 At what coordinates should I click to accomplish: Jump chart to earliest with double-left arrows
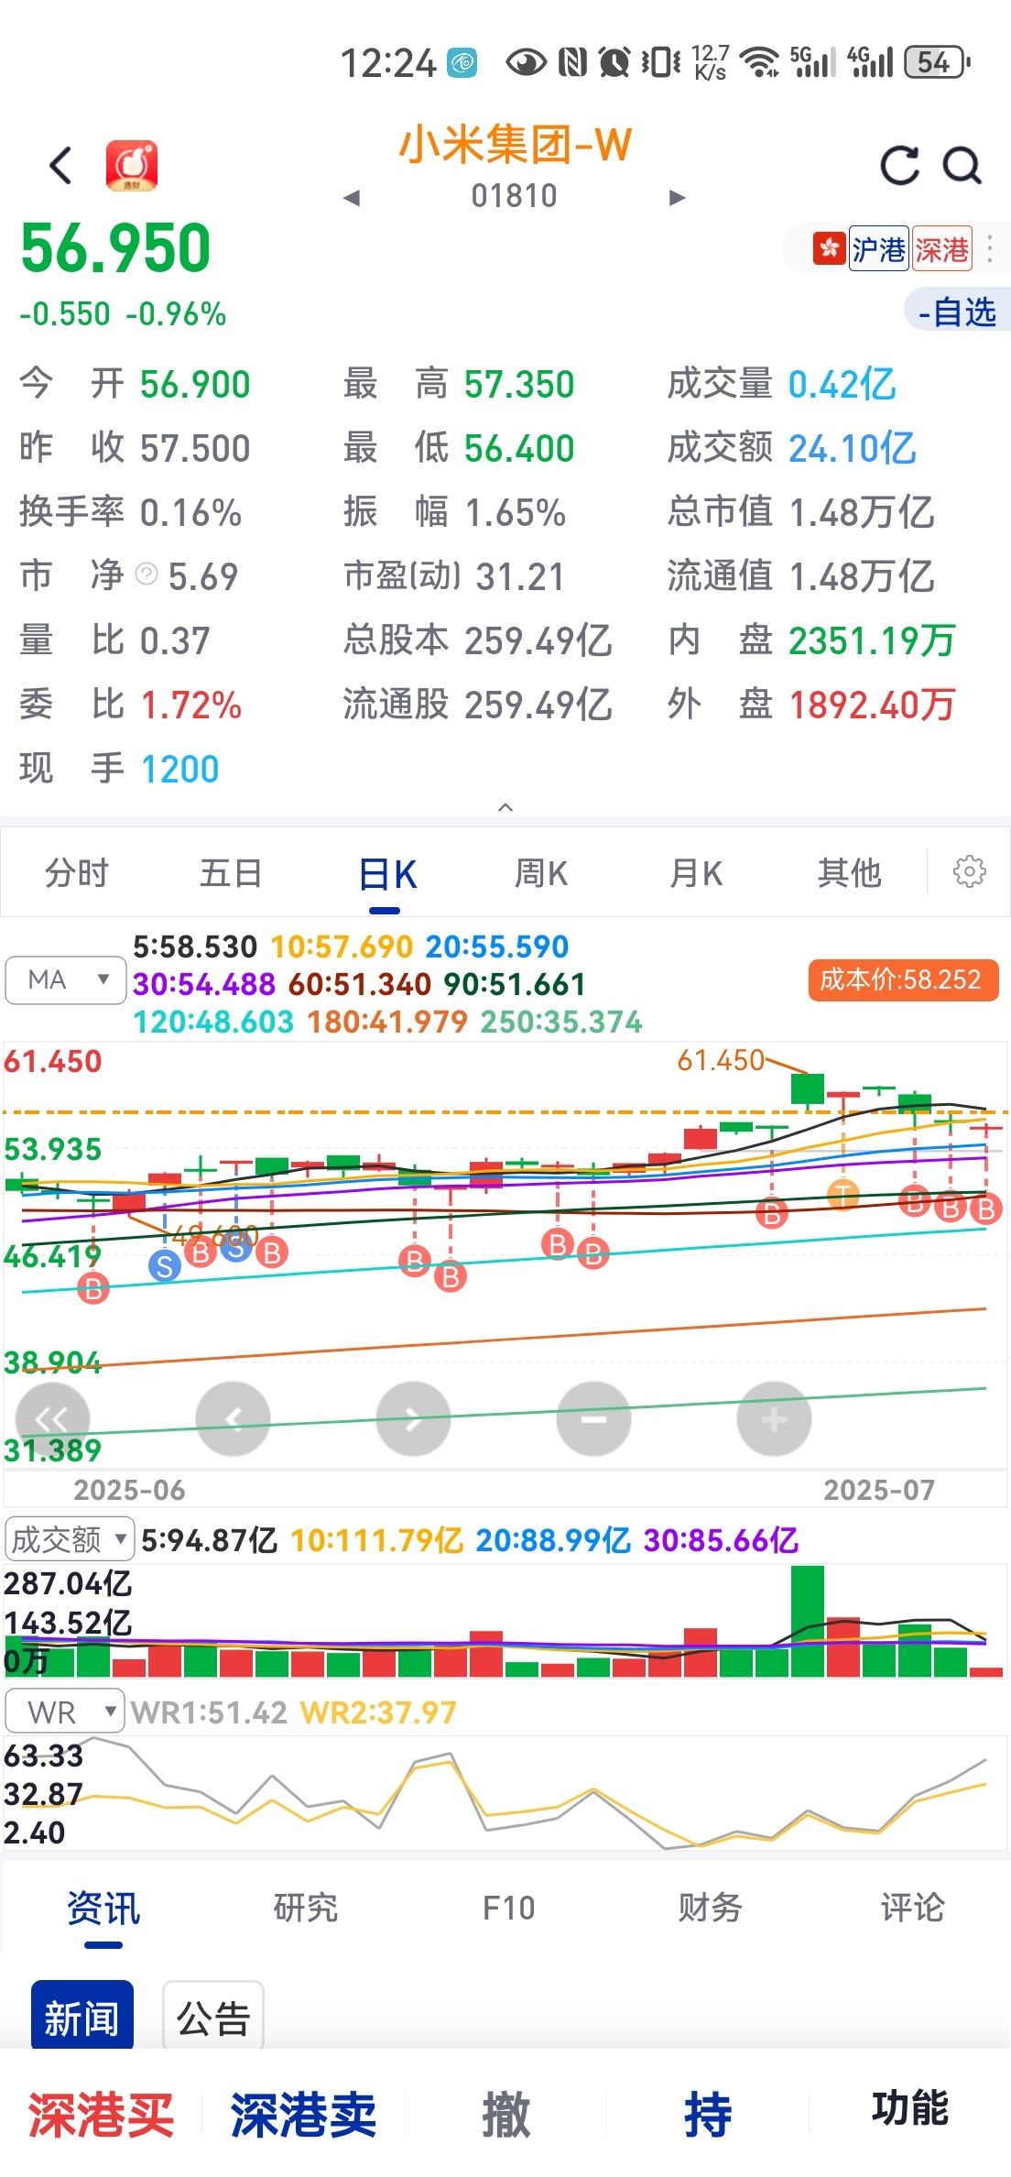tap(52, 1419)
